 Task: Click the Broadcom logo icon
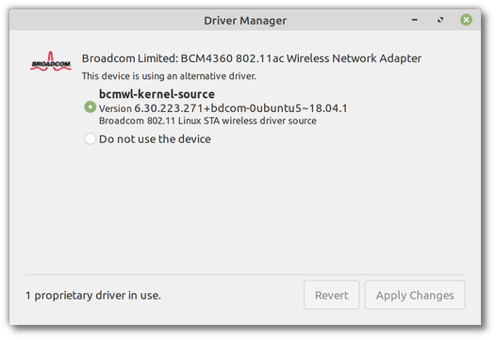coord(51,61)
